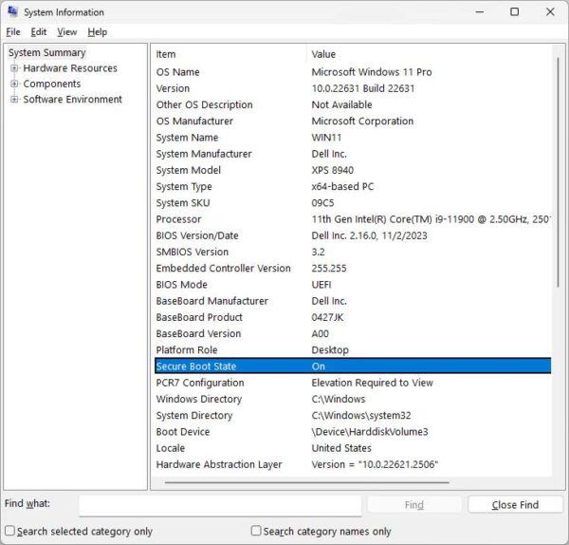Select the OS Name row

(353, 72)
